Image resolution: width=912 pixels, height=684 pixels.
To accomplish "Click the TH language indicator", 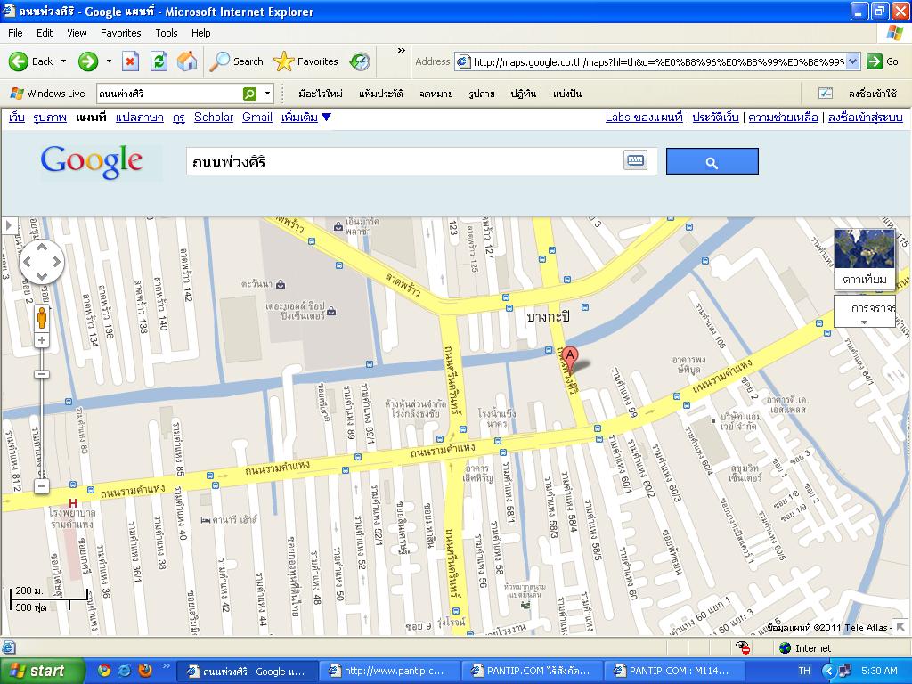I will pos(804,671).
